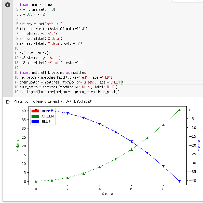
Task: Click line "ax1.set_ylabel('Y data', color='g')"
Action: click(51, 43)
